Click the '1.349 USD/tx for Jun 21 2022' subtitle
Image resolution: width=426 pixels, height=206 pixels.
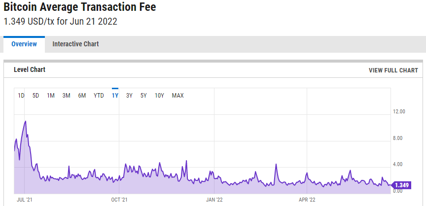[60, 22]
